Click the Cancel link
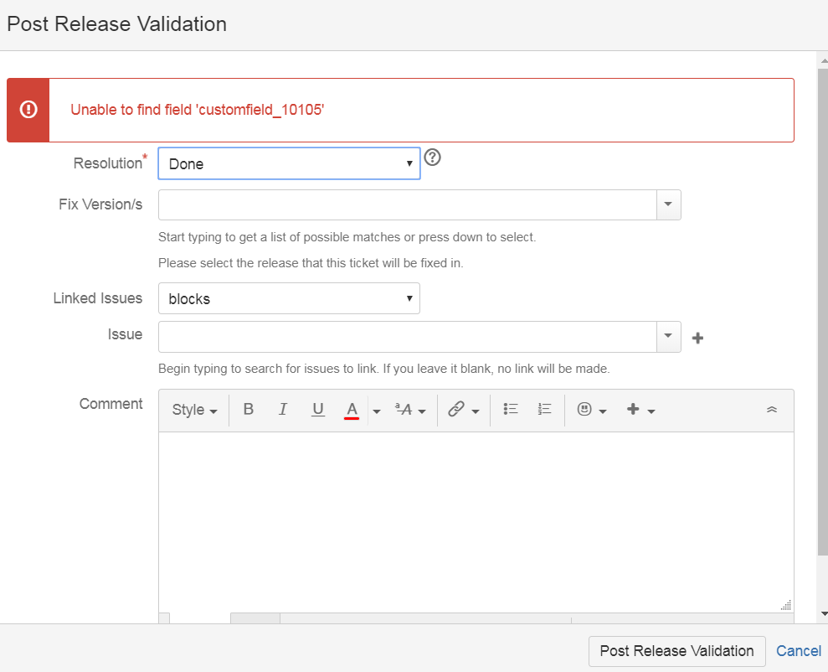 (799, 651)
